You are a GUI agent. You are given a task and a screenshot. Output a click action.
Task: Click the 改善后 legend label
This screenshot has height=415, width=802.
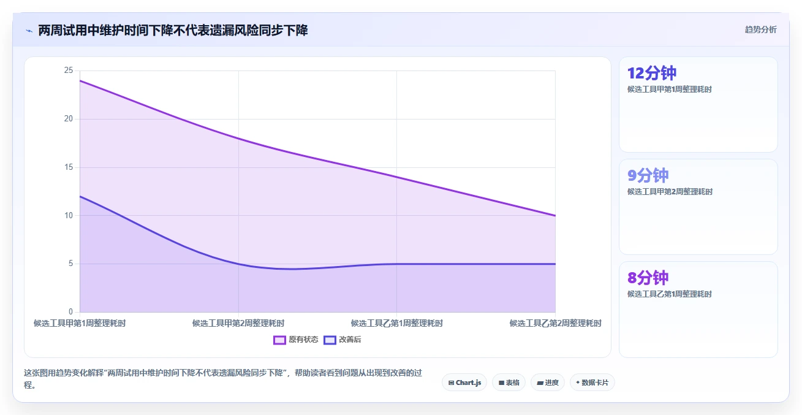click(x=350, y=340)
